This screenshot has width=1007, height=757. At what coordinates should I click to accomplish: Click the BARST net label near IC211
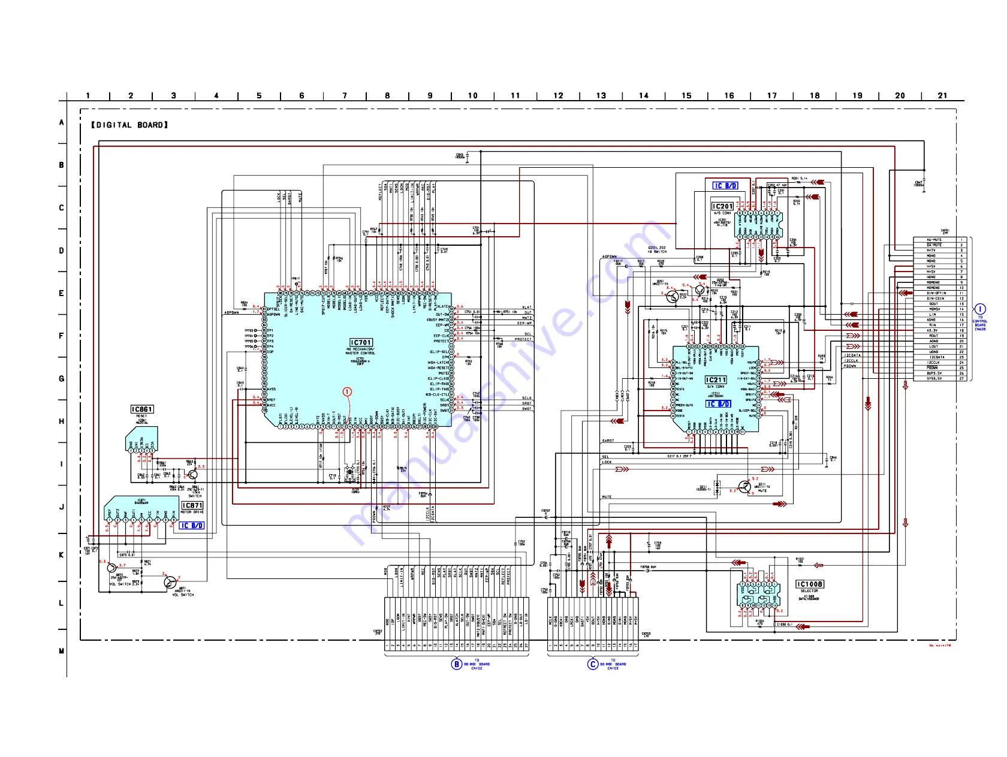(608, 441)
